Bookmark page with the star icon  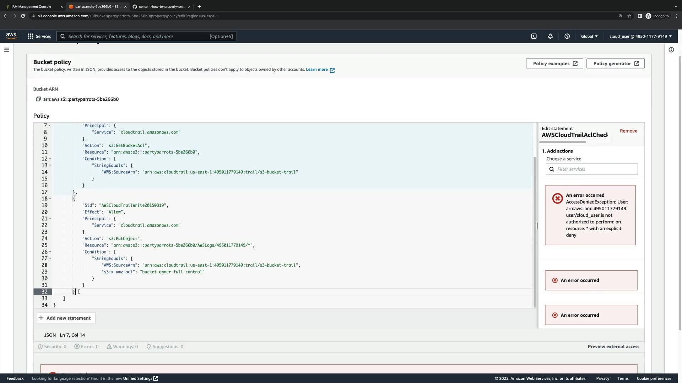click(629, 16)
